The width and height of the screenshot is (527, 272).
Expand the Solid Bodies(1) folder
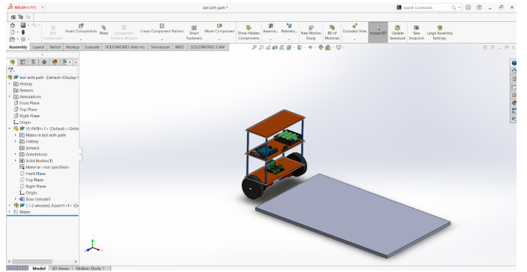[x=16, y=160]
